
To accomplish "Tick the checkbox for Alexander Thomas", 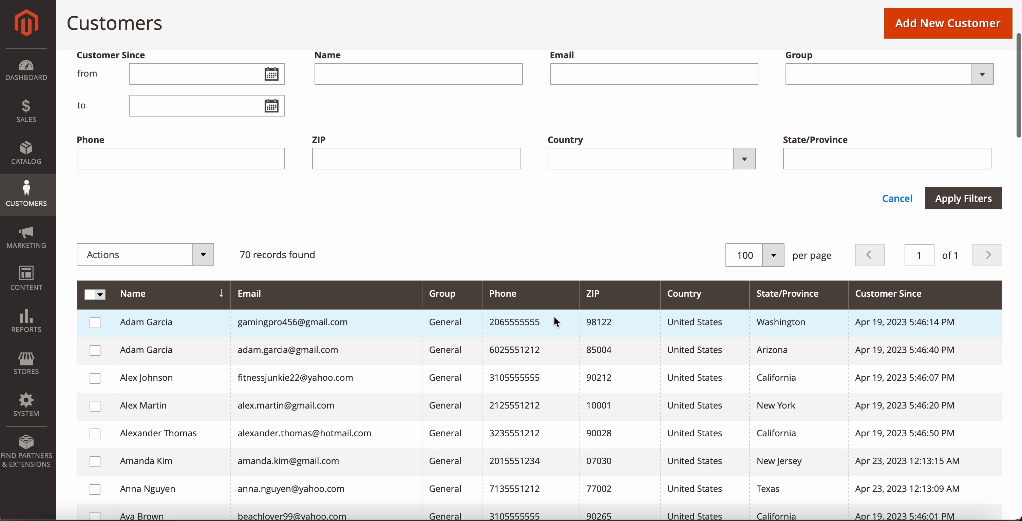I will click(95, 434).
